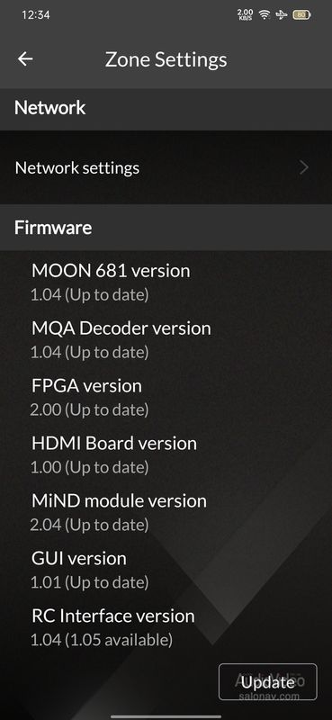The width and height of the screenshot is (332, 720).
Task: Tap the HDMI Board version entry
Action: [x=113, y=454]
